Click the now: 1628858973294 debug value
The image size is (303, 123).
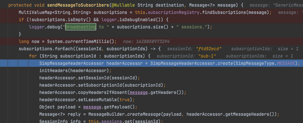point(146,42)
